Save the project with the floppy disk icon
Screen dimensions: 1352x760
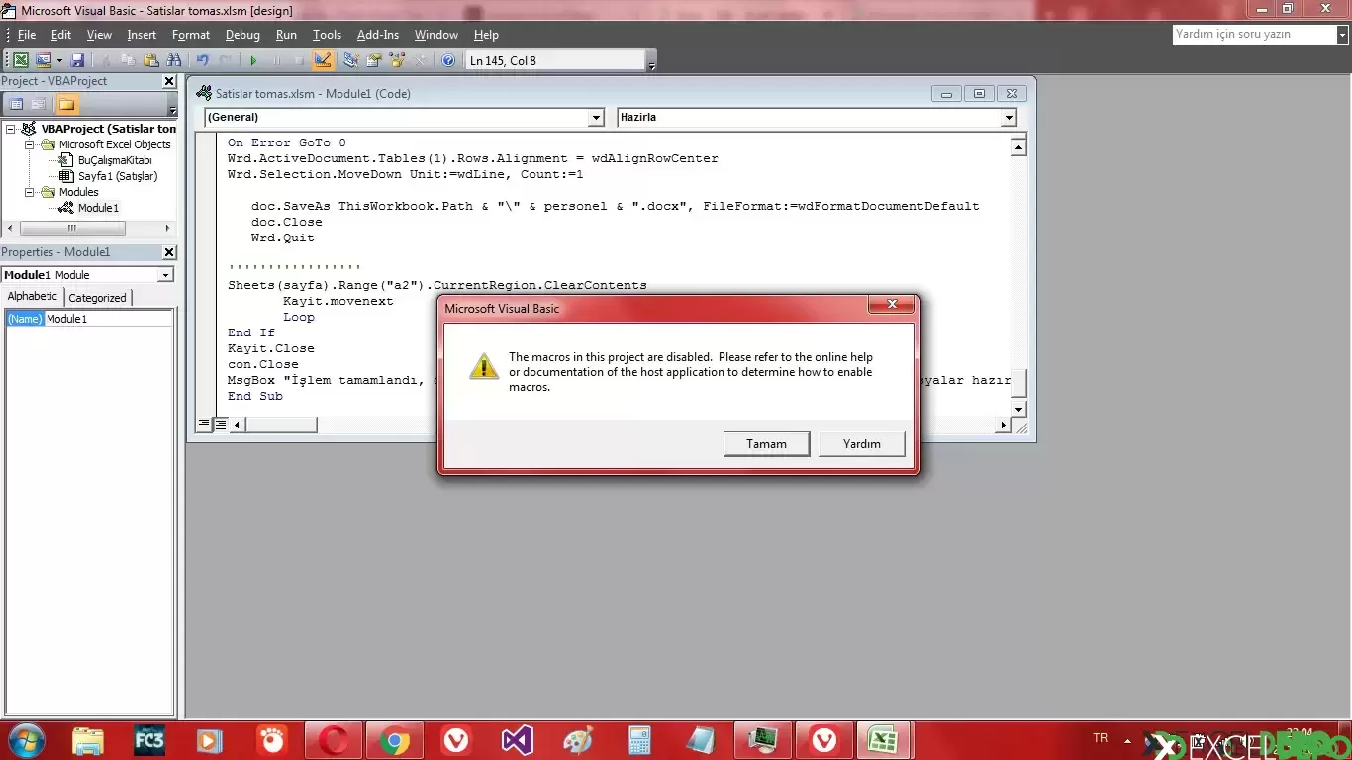[77, 60]
